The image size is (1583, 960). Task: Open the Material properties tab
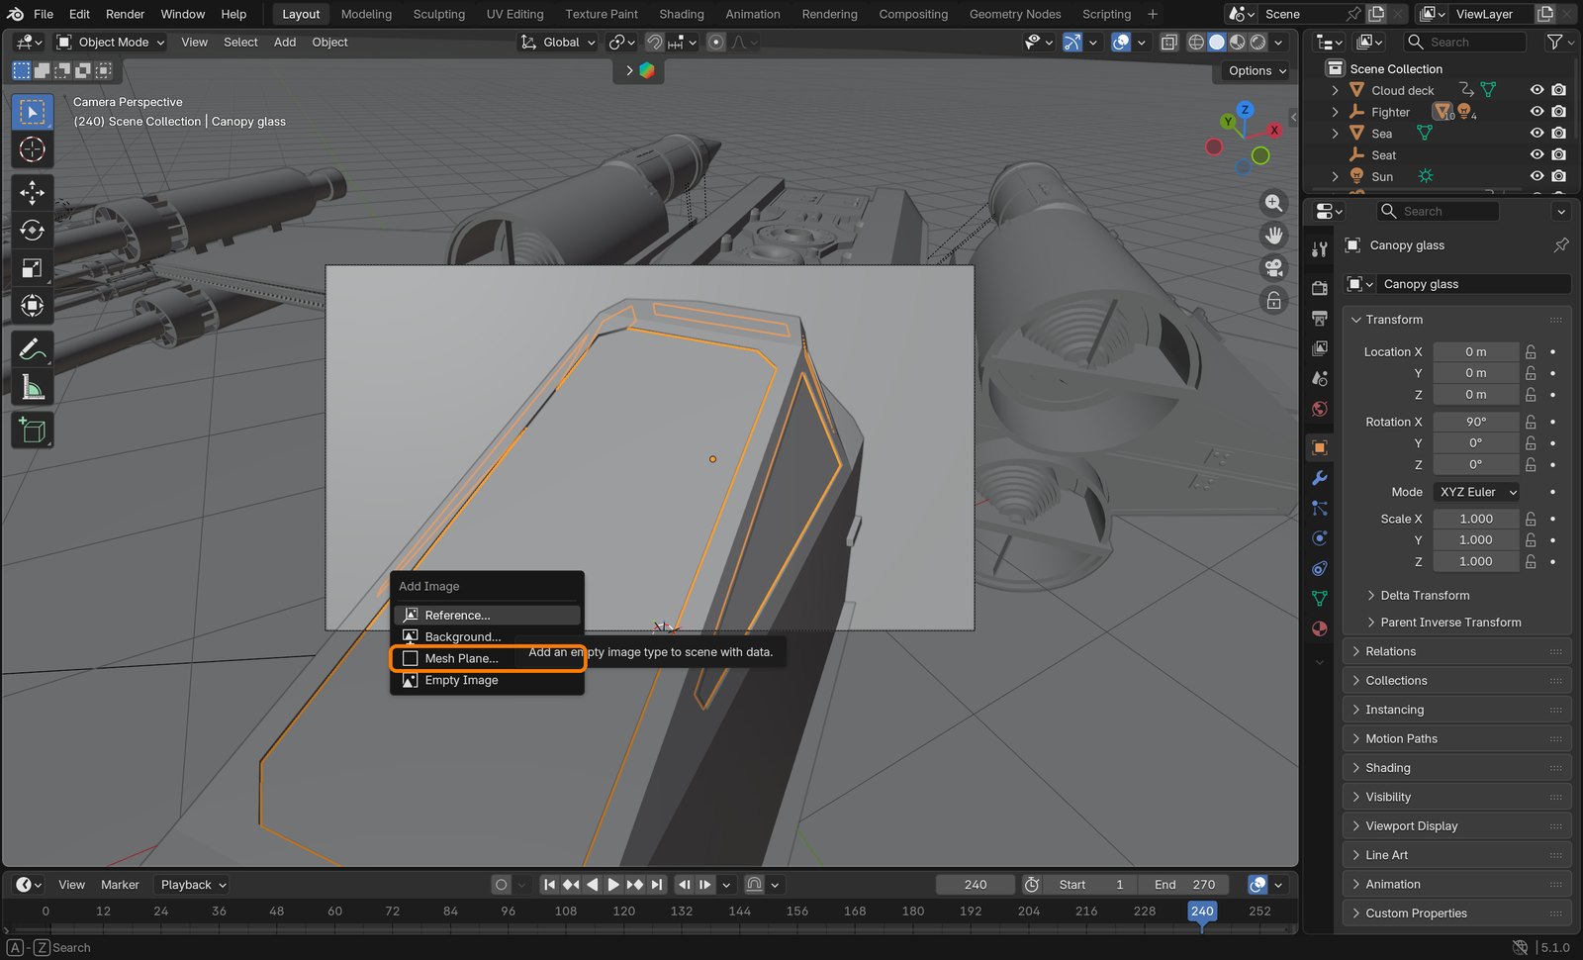(1319, 628)
